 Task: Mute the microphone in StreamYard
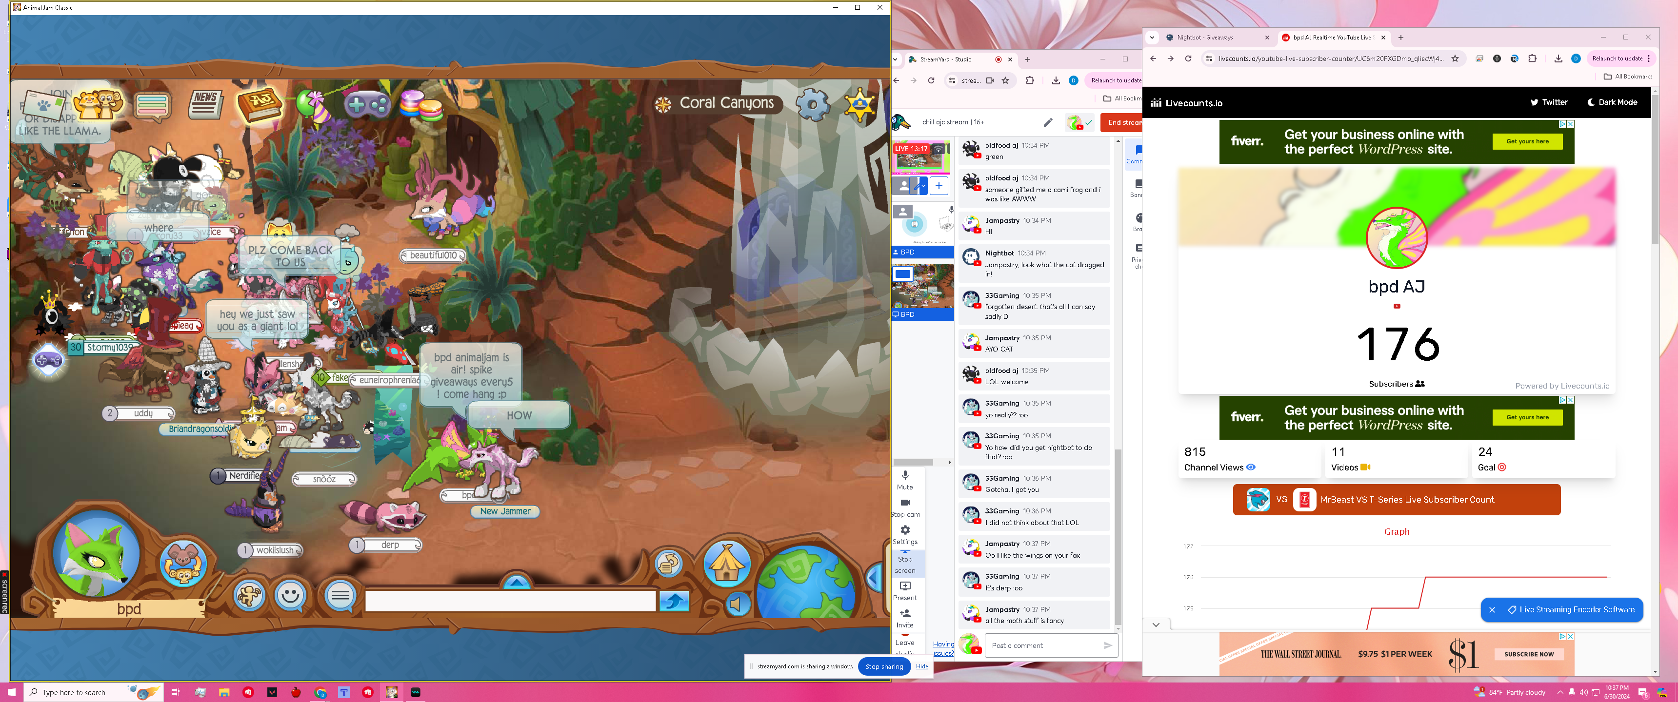905,480
